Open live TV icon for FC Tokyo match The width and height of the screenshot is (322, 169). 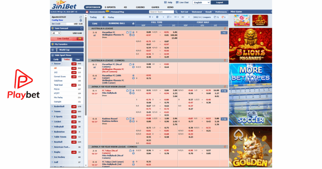(x=127, y=90)
